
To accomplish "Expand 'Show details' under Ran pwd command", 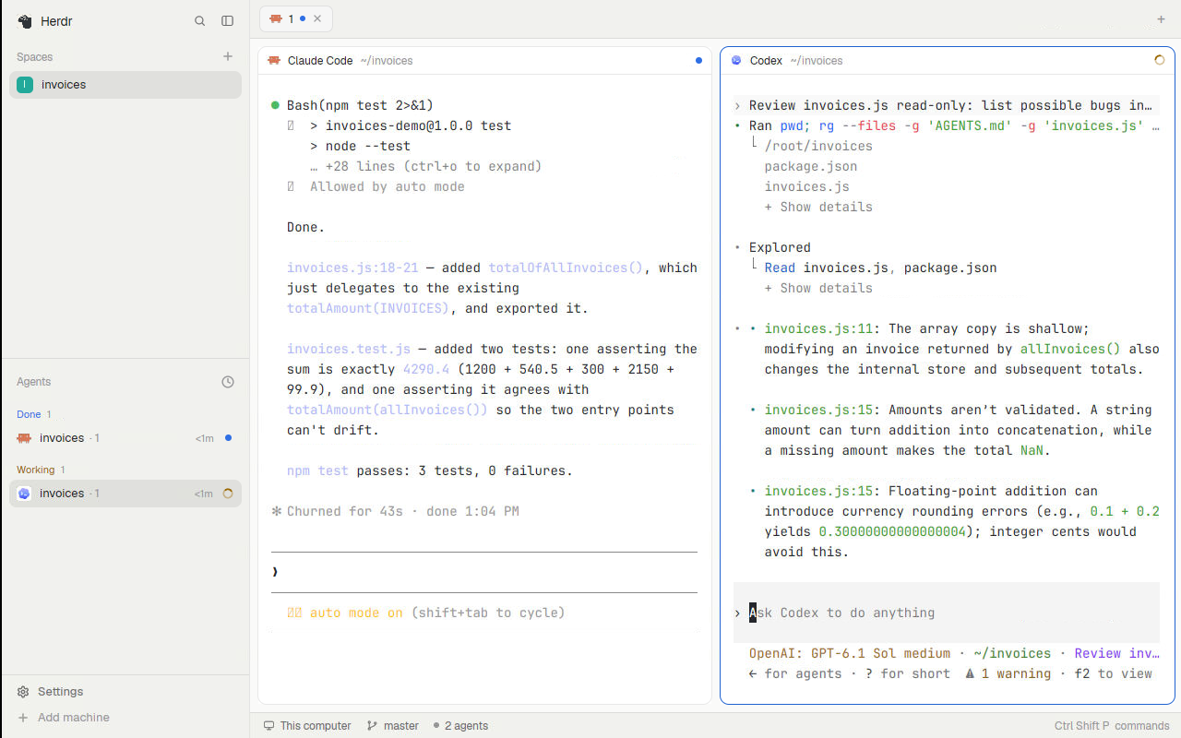I will [818, 208].
